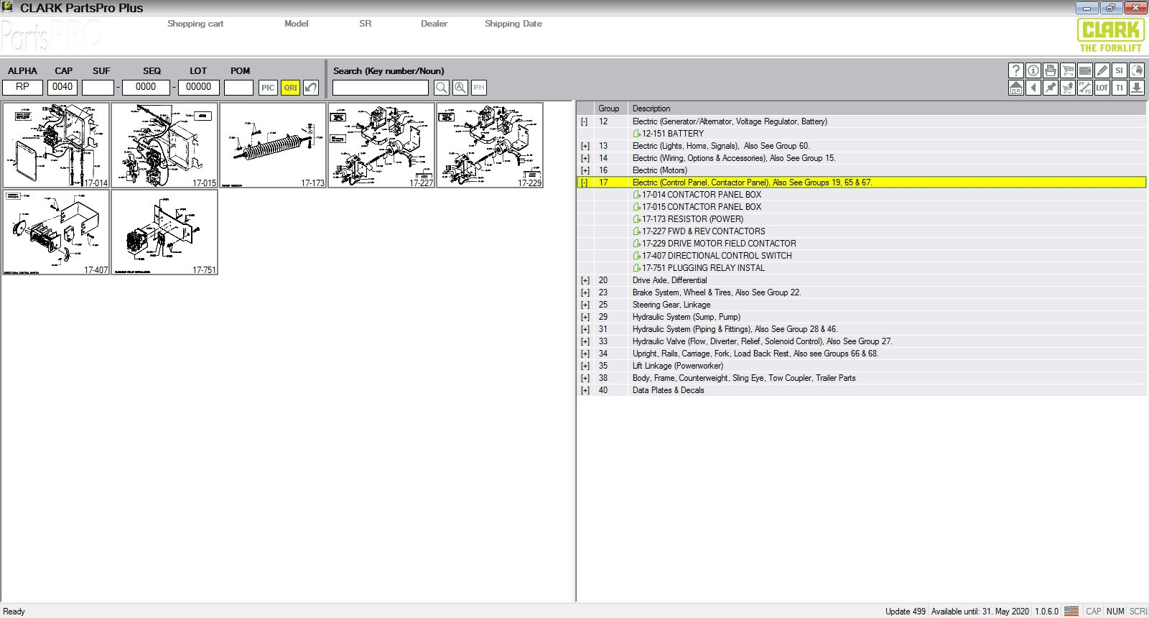Open 17-015 CONTACTOR PANEL BOX
Viewport: 1149px width, 618px height.
click(697, 207)
